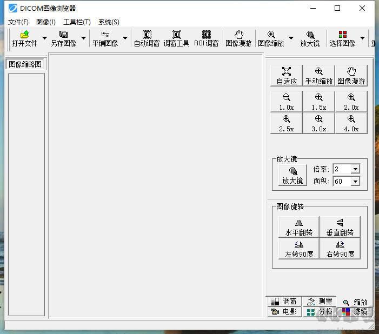Viewport: 379px width, 334px height.
Task: Select the 图像缩略图 thumbnail panel tab
Action: [x=26, y=64]
